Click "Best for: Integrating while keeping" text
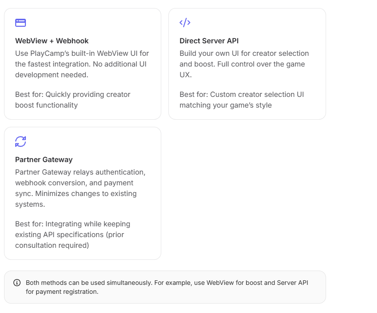Screen dimensions: 377x313 pyautogui.click(x=73, y=224)
